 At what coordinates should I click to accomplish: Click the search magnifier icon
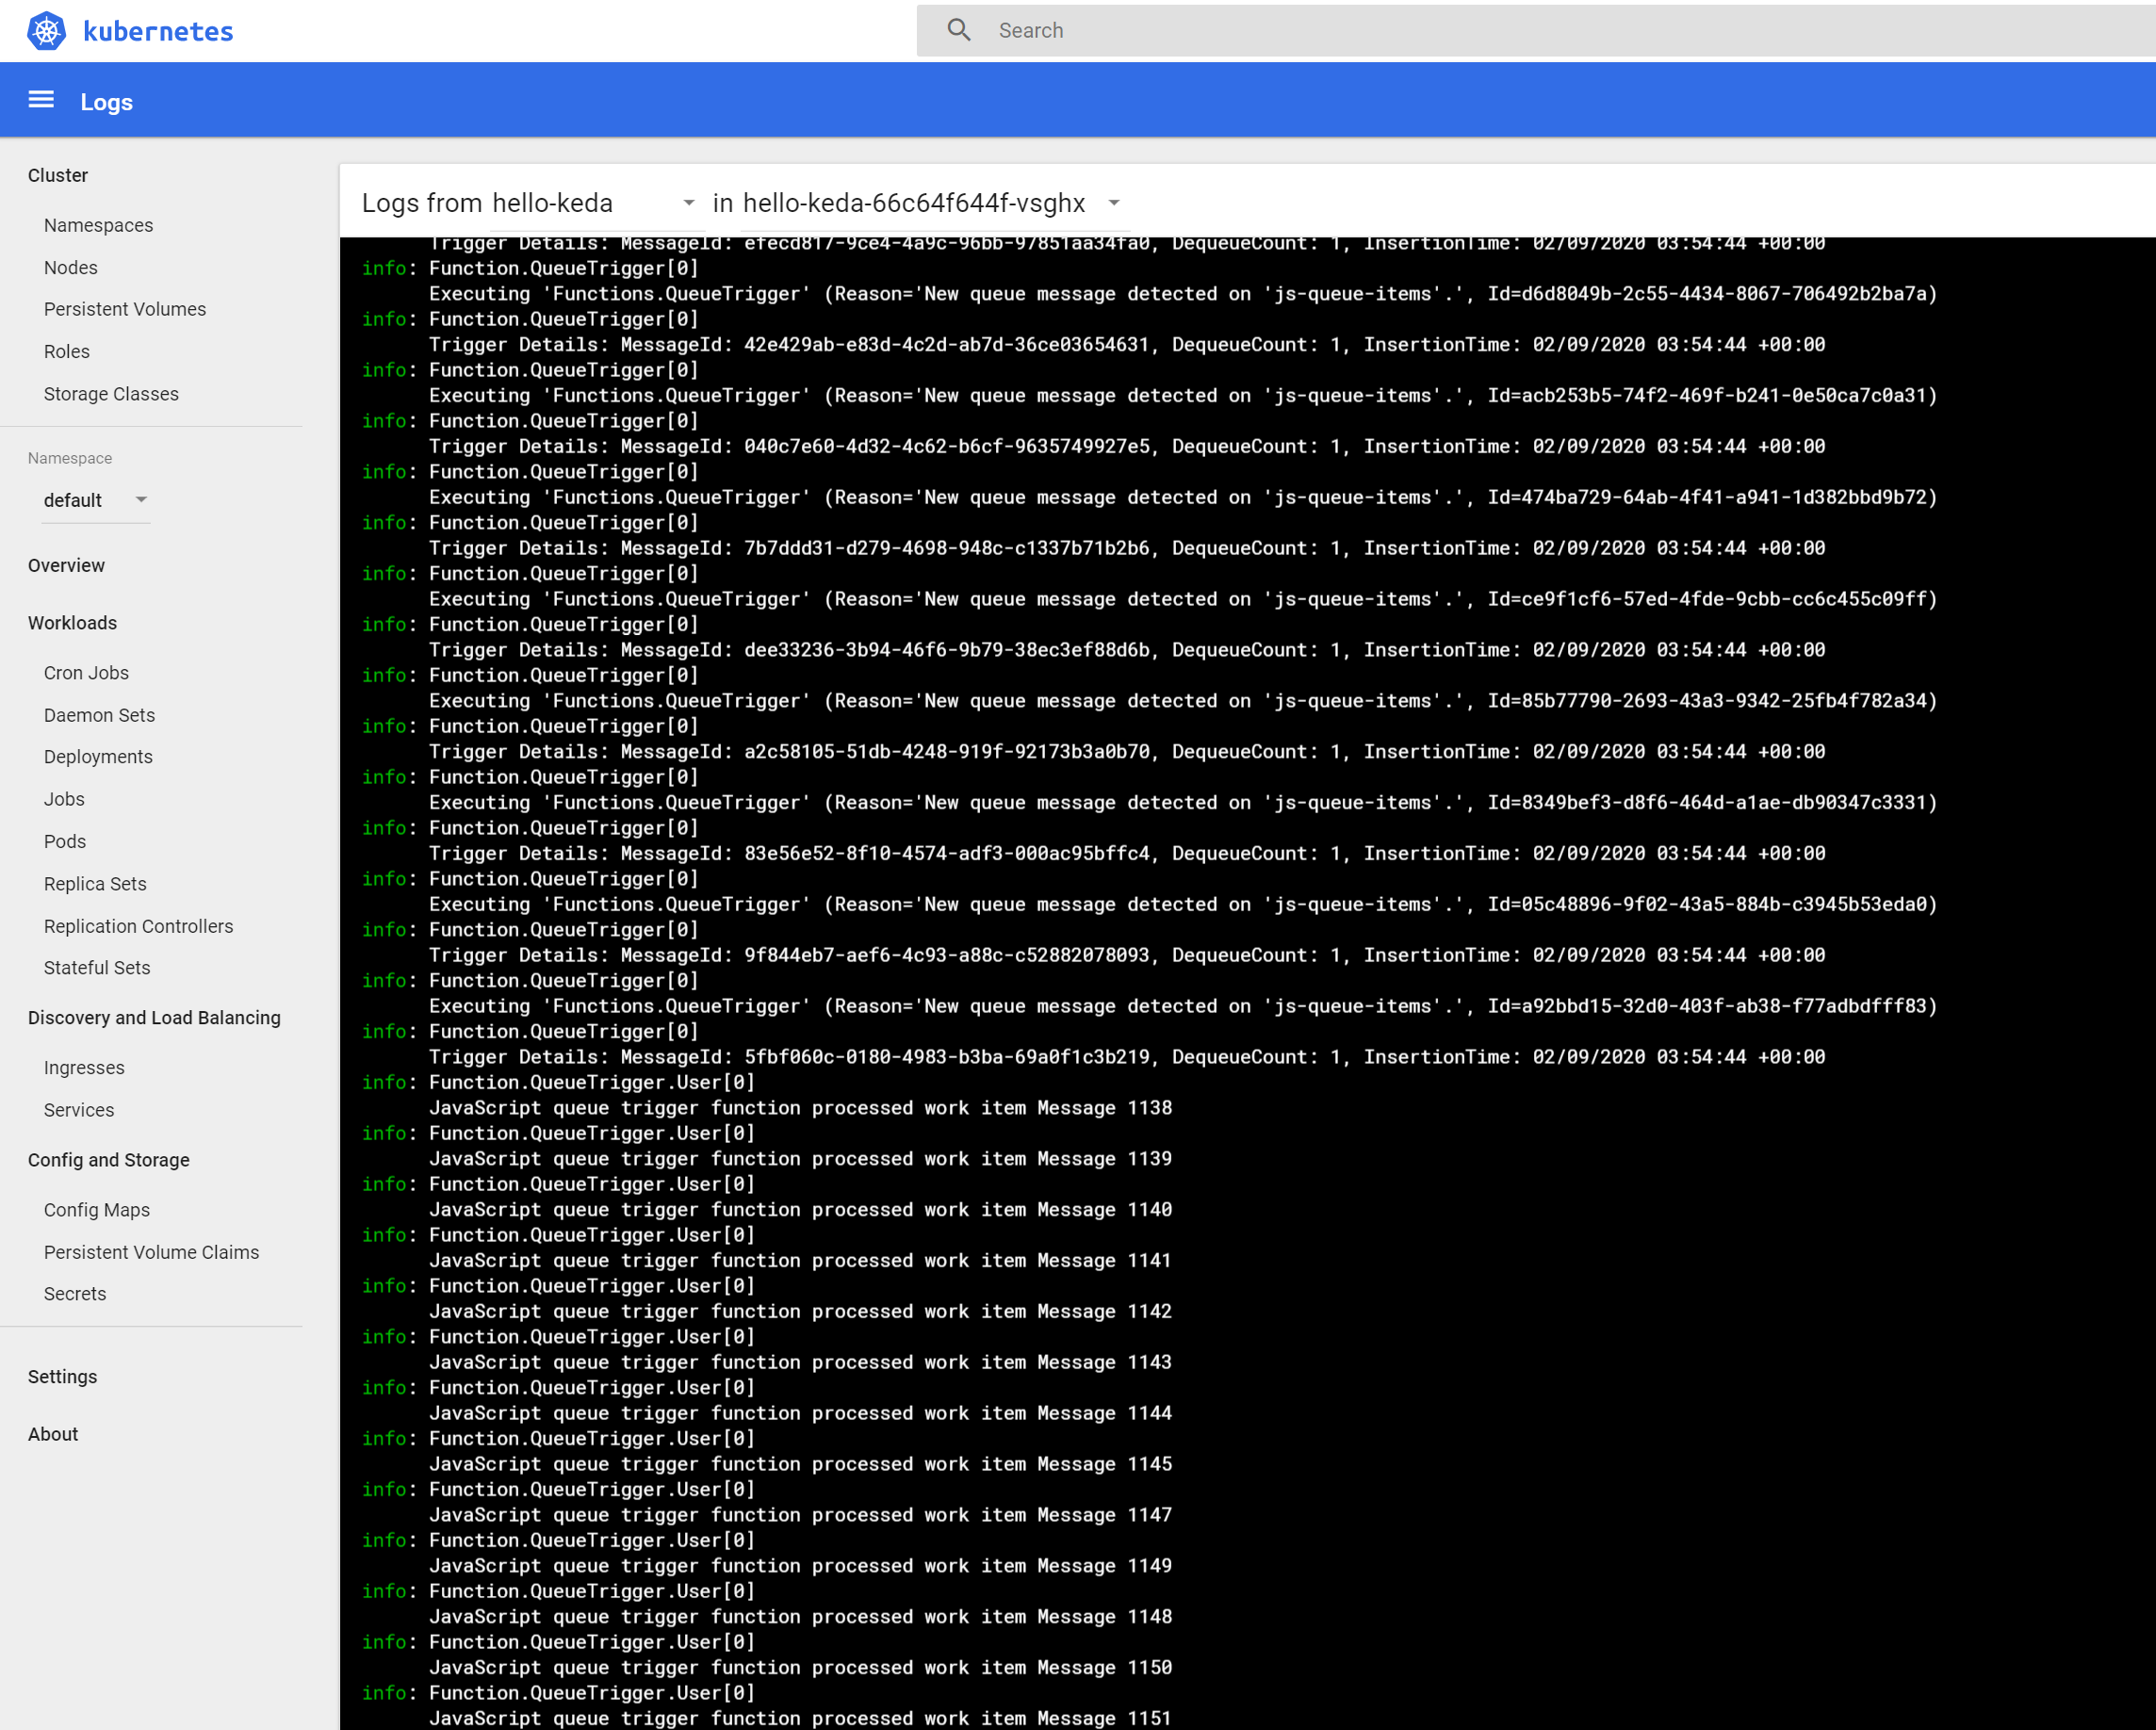coord(958,30)
